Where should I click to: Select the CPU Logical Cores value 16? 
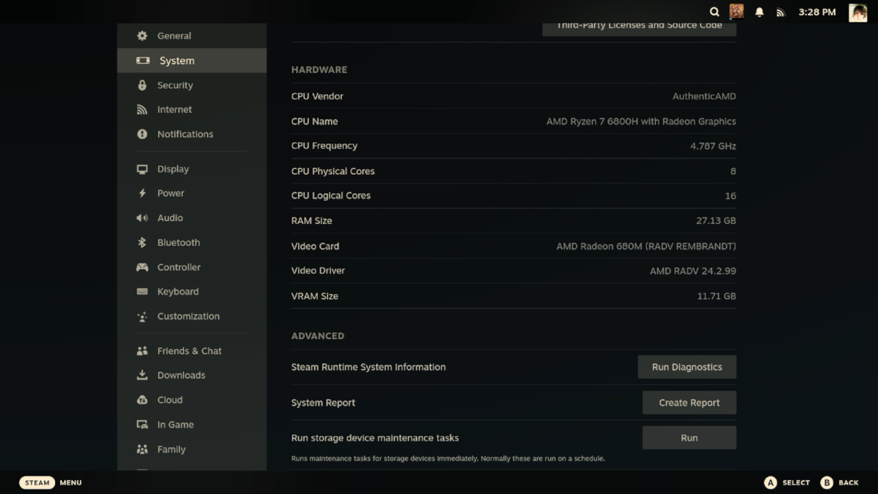[x=730, y=196]
